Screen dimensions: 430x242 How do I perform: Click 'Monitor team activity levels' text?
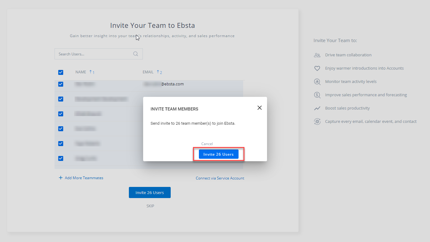tap(351, 82)
